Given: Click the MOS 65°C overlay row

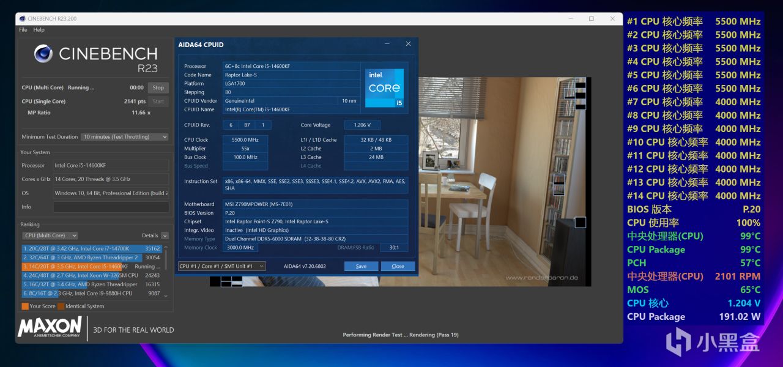Looking at the screenshot, I should 694,290.
